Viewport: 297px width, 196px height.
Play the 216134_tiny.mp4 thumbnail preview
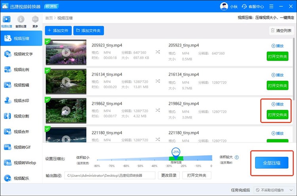pos(66,82)
